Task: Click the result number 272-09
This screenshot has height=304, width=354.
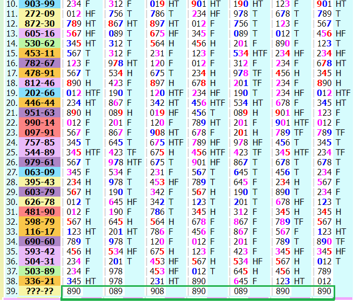Action: (40, 14)
